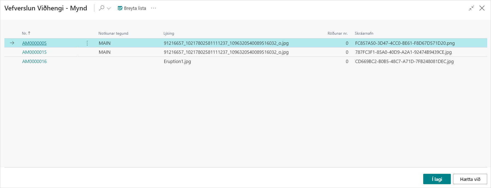The width and height of the screenshot is (491, 188).
Task: Click the Röðunar nr. column header
Action: tap(337, 33)
